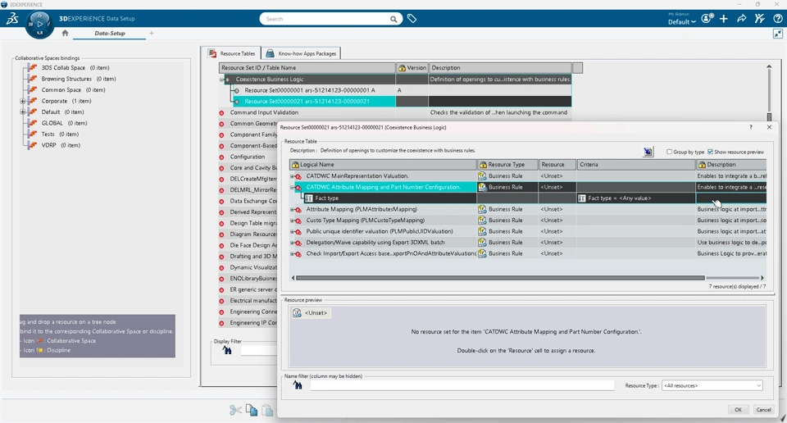Click the share arrow icon
The height and width of the screenshot is (423, 787).
(x=741, y=19)
